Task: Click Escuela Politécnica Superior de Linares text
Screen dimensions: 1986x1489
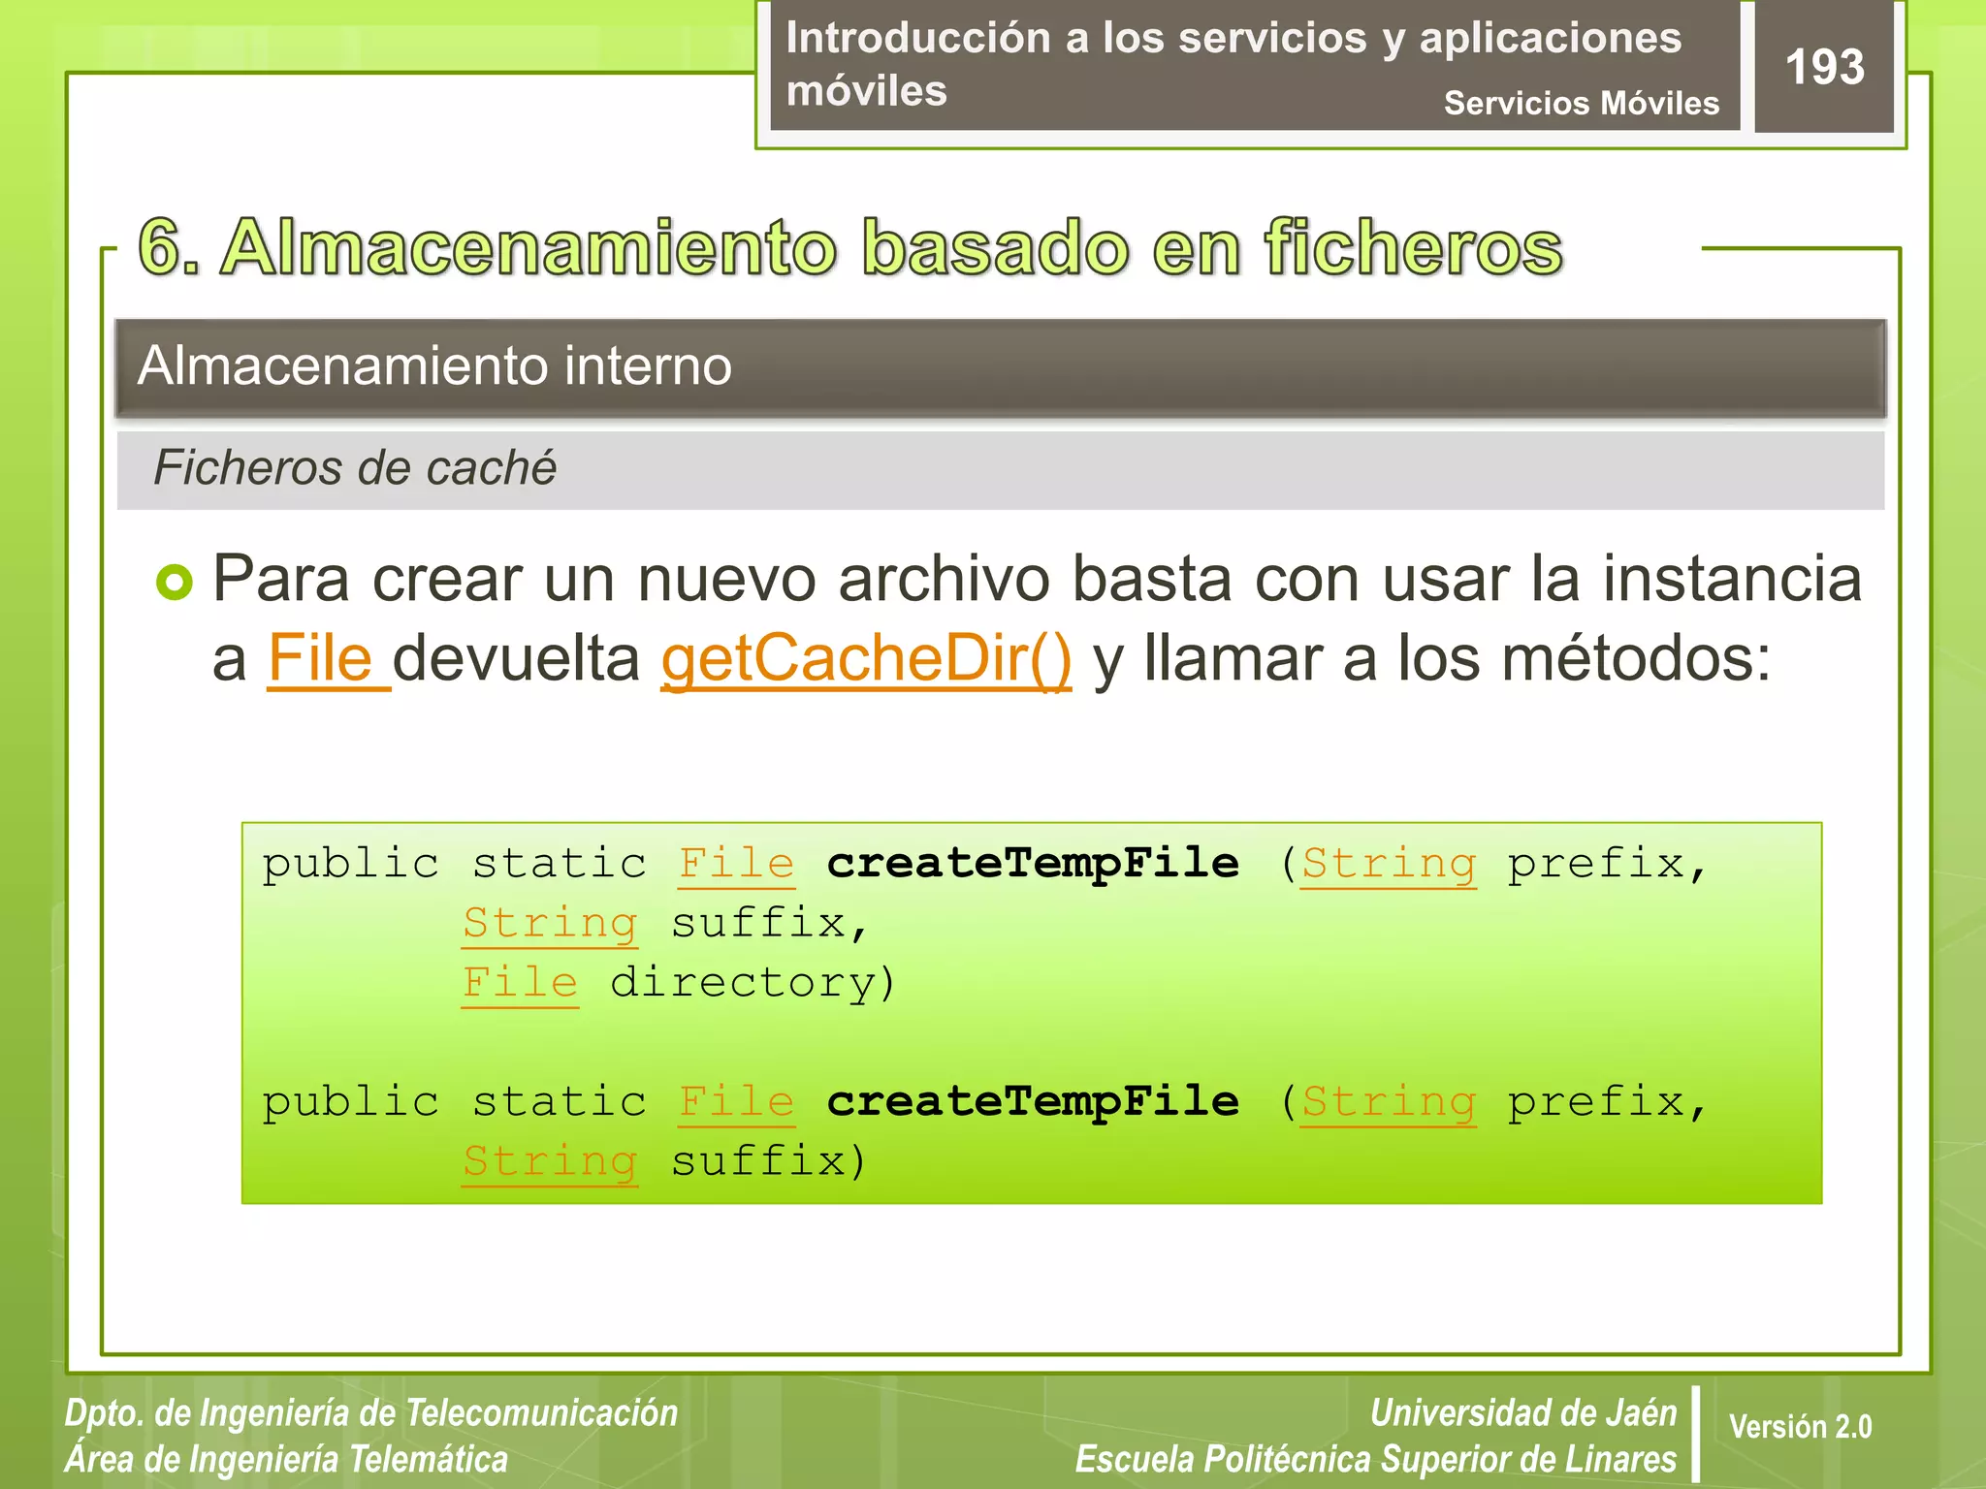Action: pos(1376,1459)
